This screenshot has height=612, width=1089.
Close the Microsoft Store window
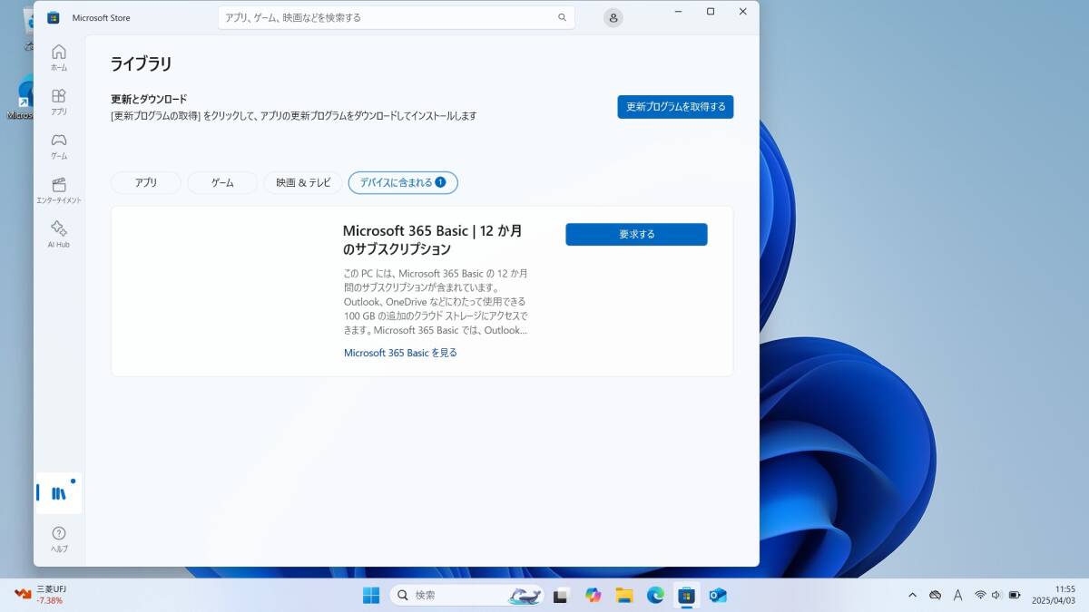tap(743, 11)
